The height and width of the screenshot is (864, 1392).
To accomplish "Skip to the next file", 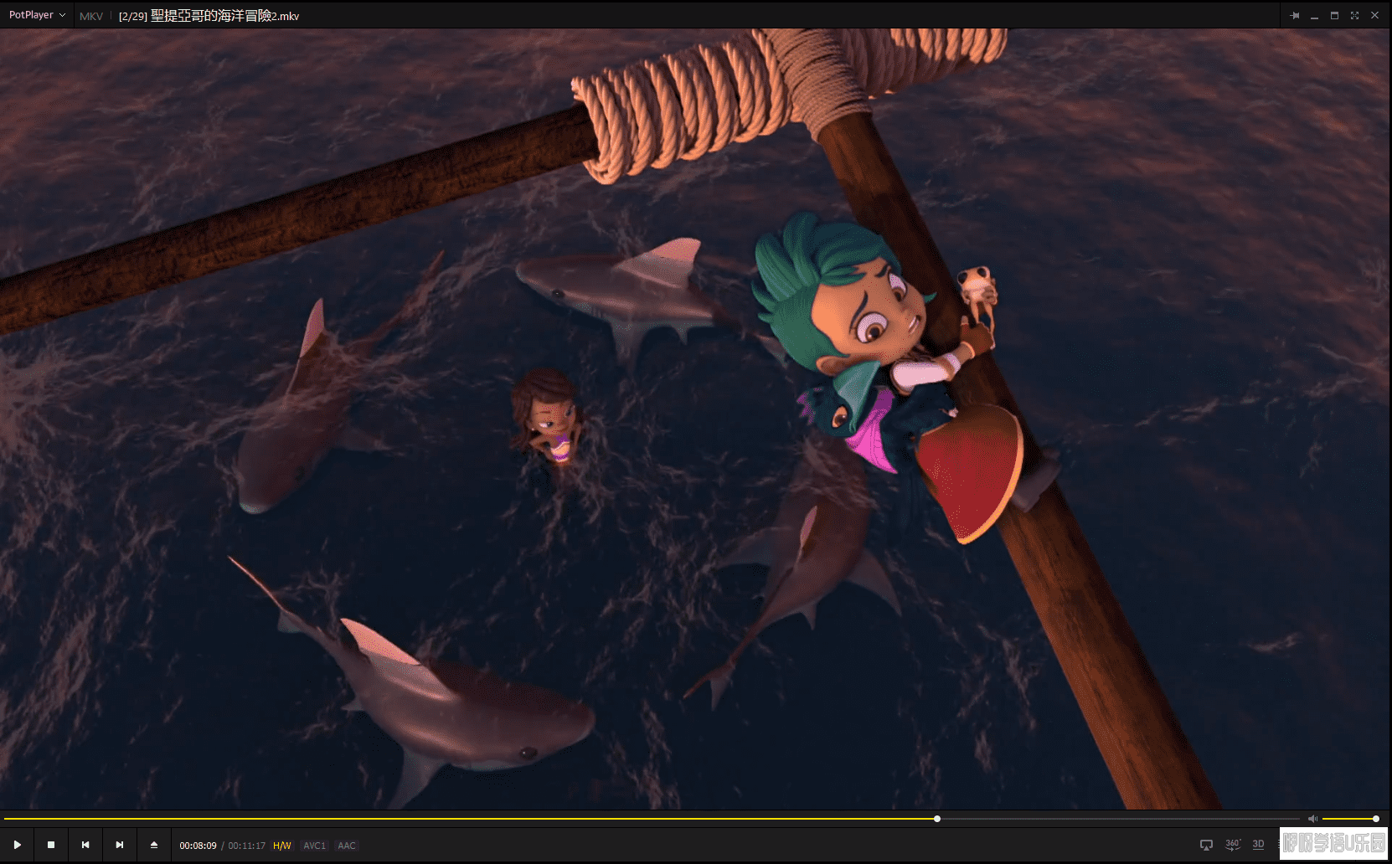I will pyautogui.click(x=120, y=845).
